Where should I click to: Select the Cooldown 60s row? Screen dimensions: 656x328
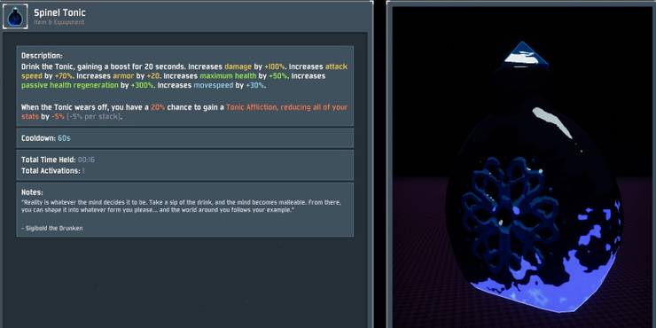[185, 138]
